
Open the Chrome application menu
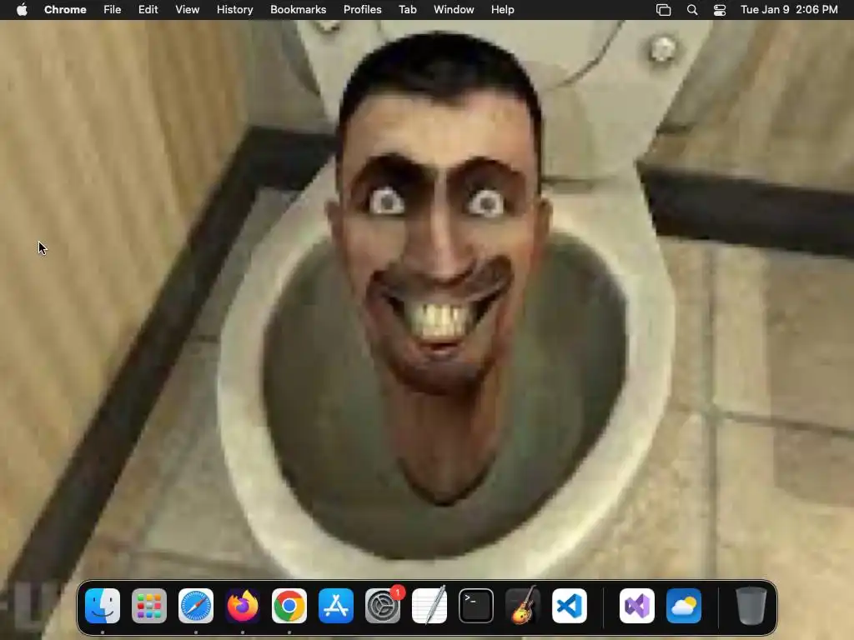pos(65,10)
